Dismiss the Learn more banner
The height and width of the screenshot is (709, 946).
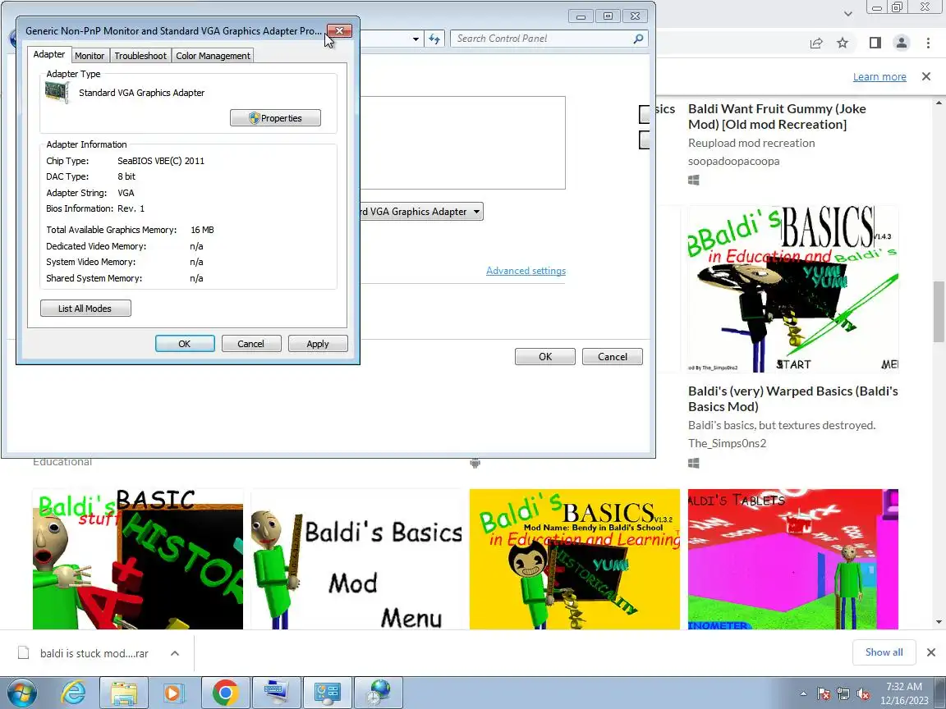(926, 76)
